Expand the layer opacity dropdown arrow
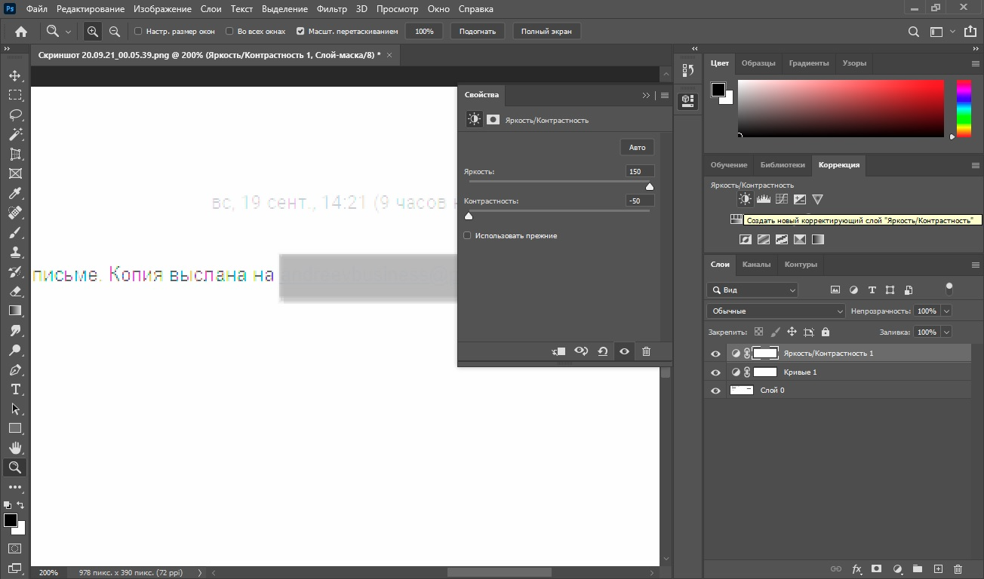 coord(946,311)
